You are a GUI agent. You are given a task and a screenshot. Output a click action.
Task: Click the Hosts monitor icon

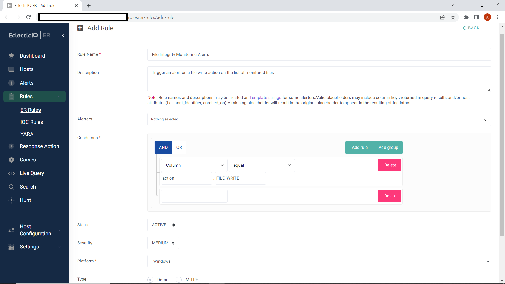click(x=11, y=69)
